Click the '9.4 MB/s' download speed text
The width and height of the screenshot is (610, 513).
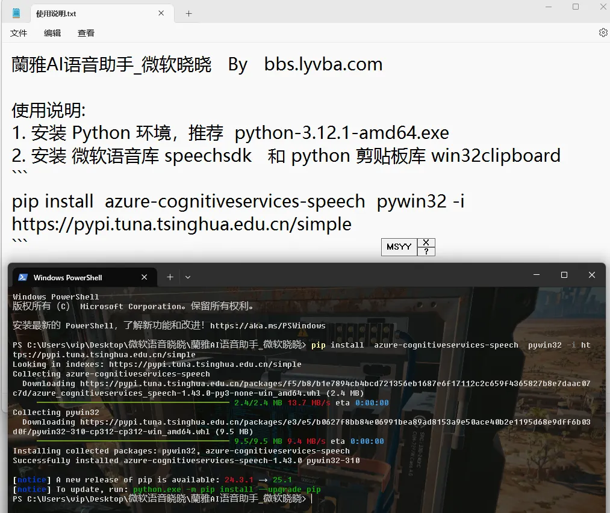point(307,441)
